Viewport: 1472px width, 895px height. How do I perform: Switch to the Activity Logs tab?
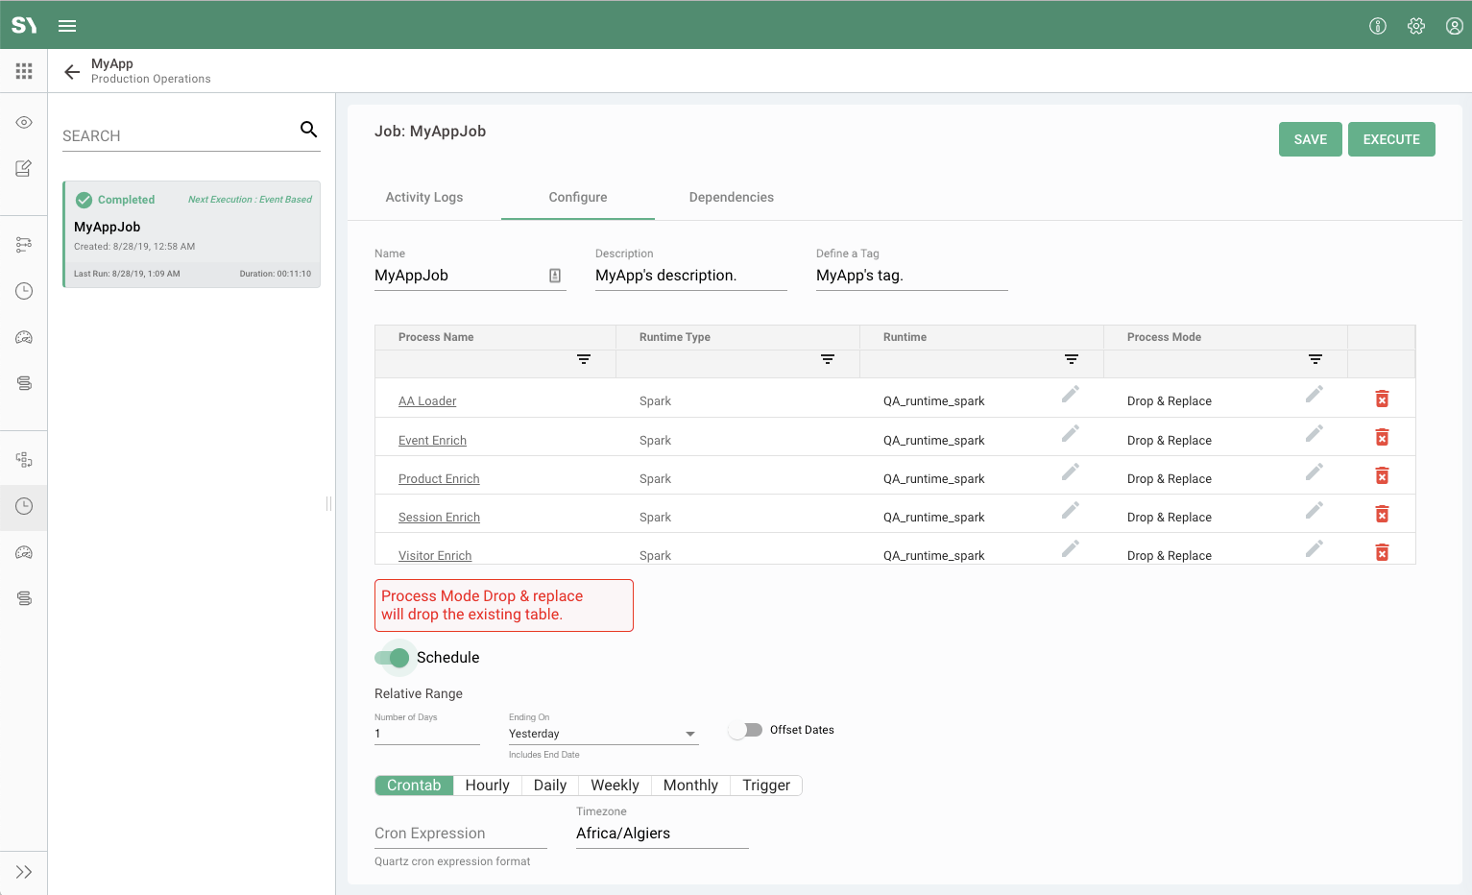point(423,197)
